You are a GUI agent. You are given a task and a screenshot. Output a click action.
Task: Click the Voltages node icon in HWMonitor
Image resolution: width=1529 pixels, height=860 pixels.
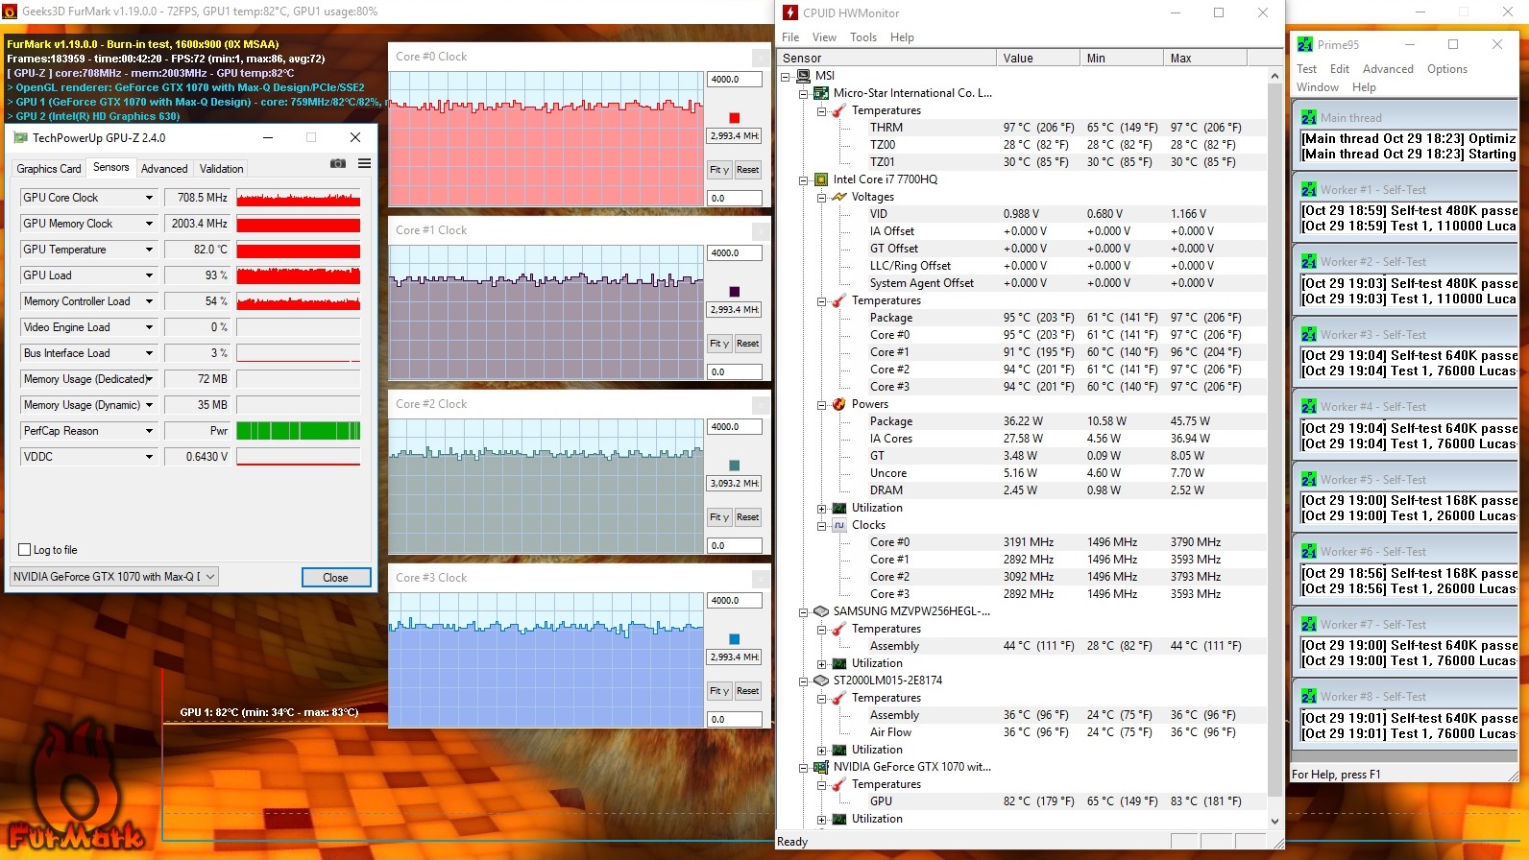839,197
